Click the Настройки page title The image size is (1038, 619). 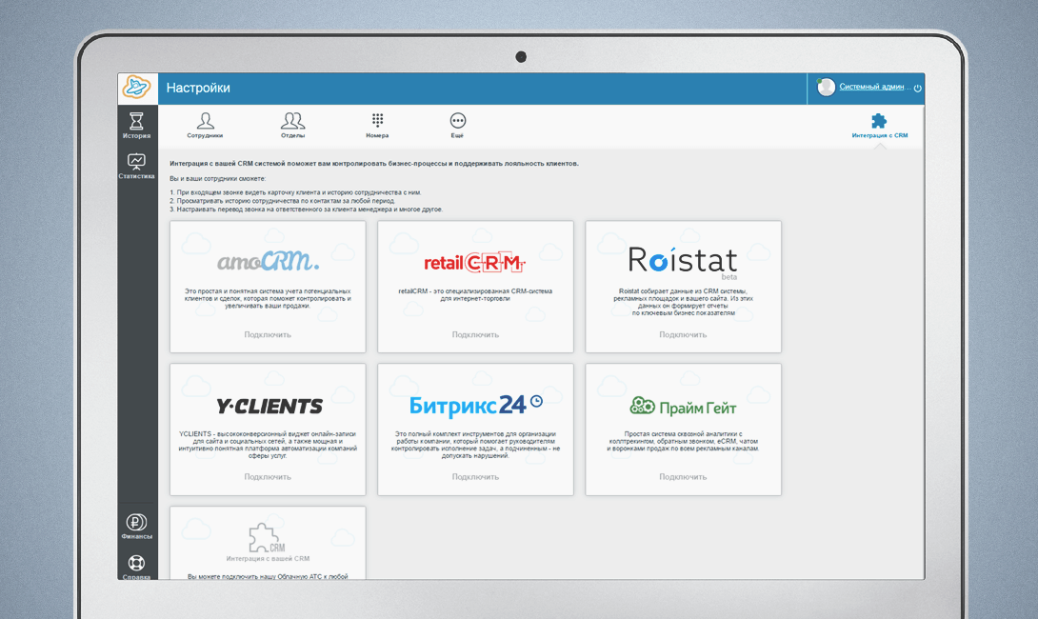coord(198,88)
